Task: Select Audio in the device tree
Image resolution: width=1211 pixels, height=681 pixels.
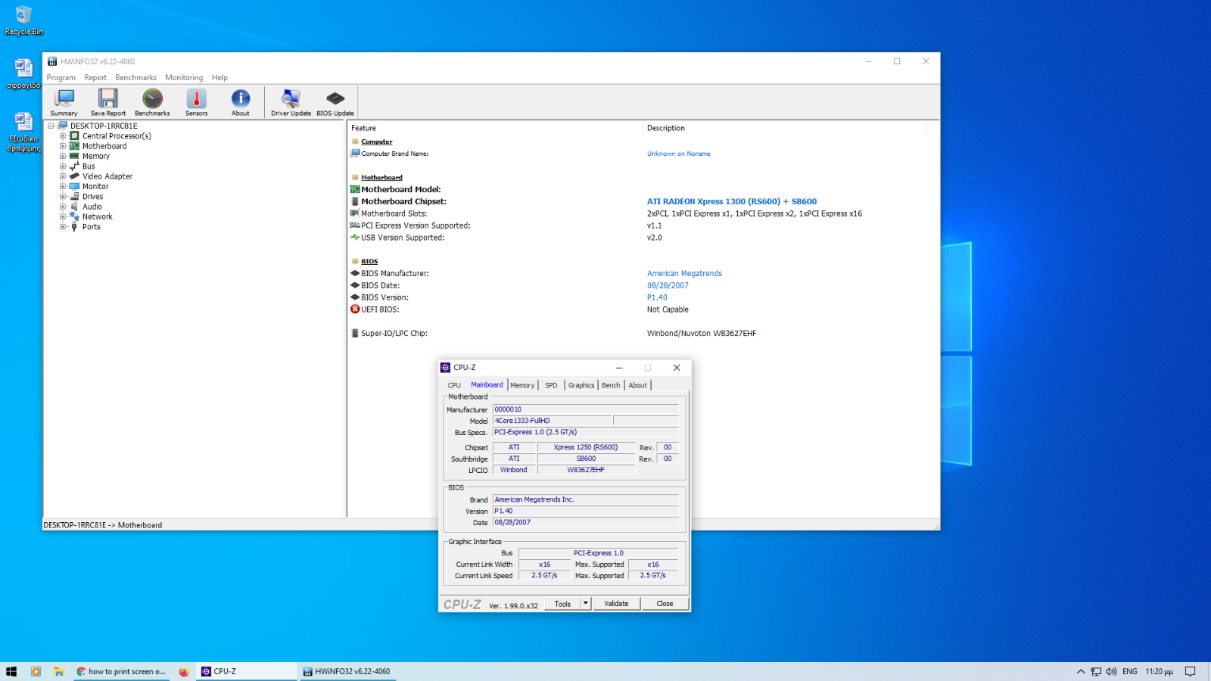Action: tap(92, 207)
